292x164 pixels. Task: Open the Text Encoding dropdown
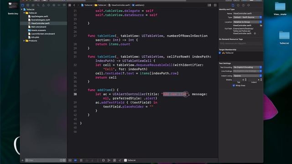point(247,67)
